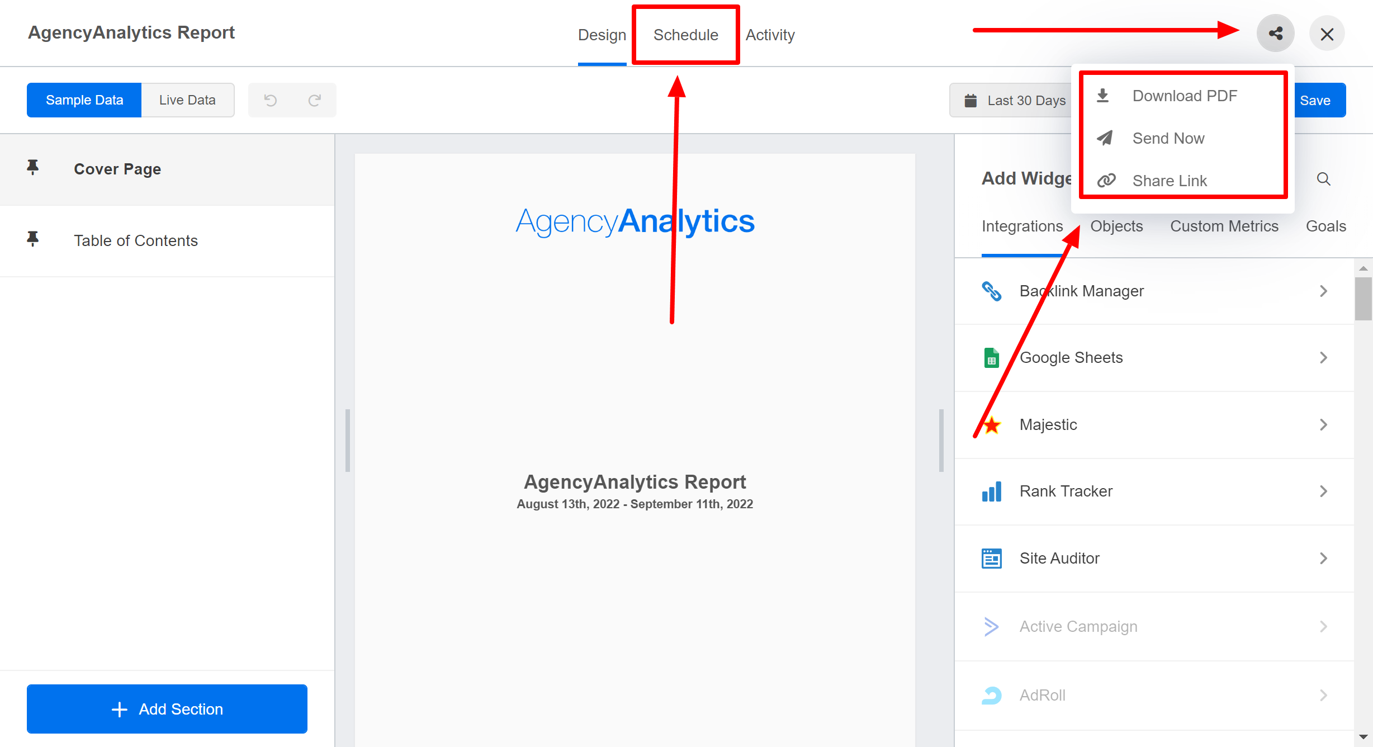Switch to Sample Data mode
Screen dimensions: 1373x747
84,100
